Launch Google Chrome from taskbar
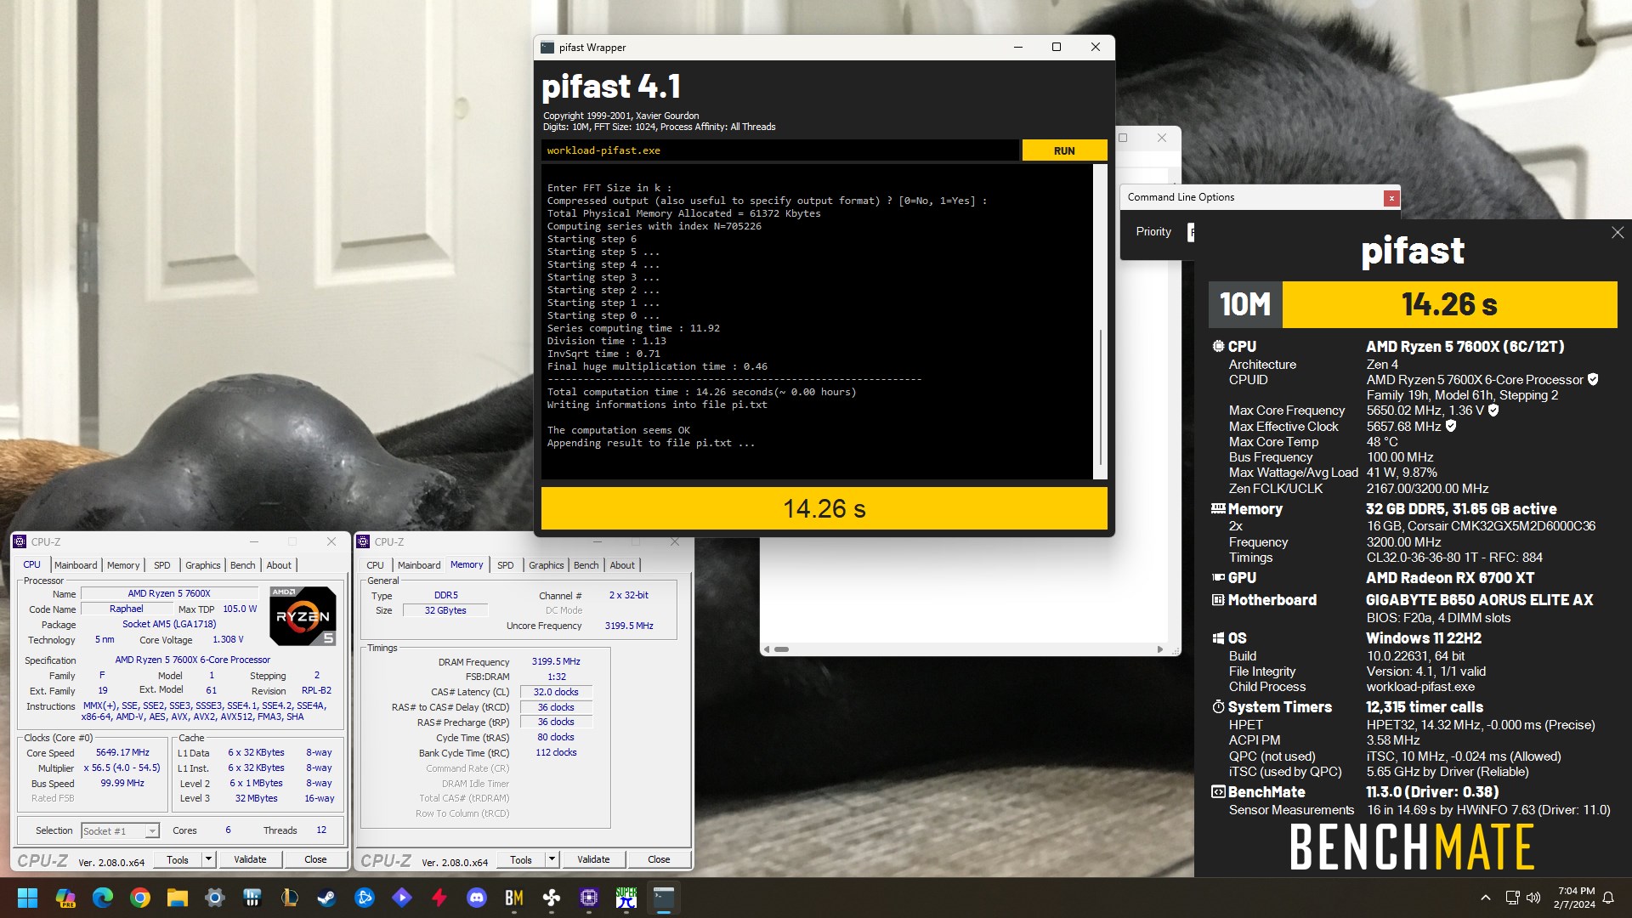Viewport: 1632px width, 918px height. point(140,898)
